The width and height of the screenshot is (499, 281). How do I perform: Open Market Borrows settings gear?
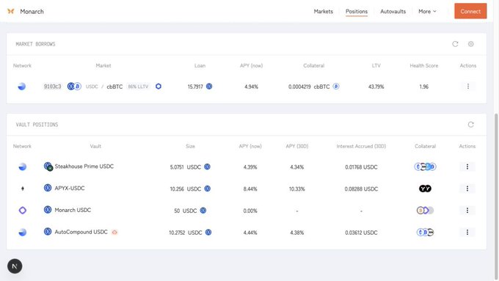click(x=470, y=44)
